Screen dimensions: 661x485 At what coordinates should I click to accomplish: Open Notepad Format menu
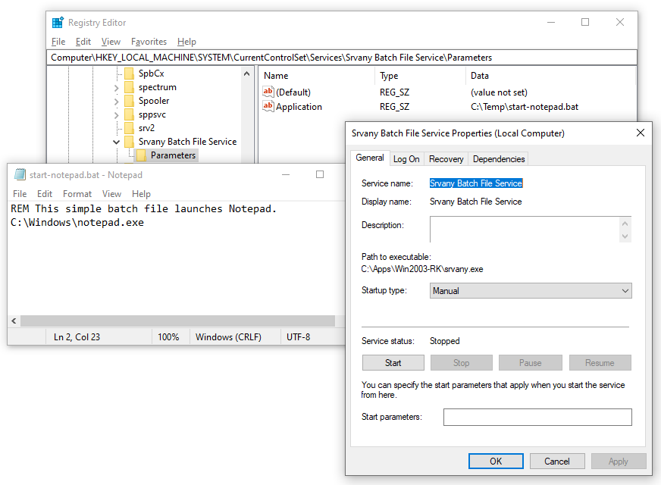[77, 194]
